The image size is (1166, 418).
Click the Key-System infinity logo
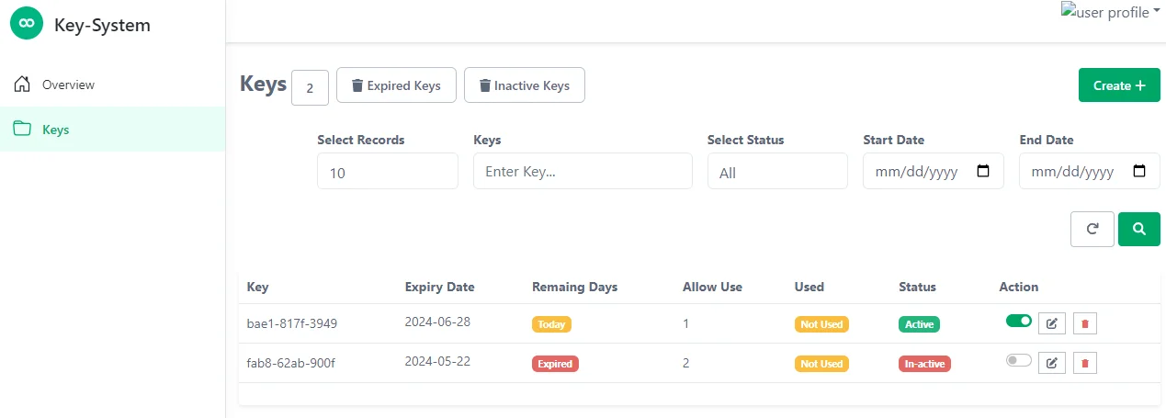tap(27, 25)
